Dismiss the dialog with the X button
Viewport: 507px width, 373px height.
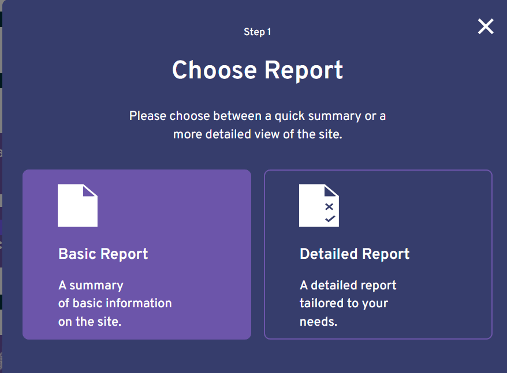(486, 27)
